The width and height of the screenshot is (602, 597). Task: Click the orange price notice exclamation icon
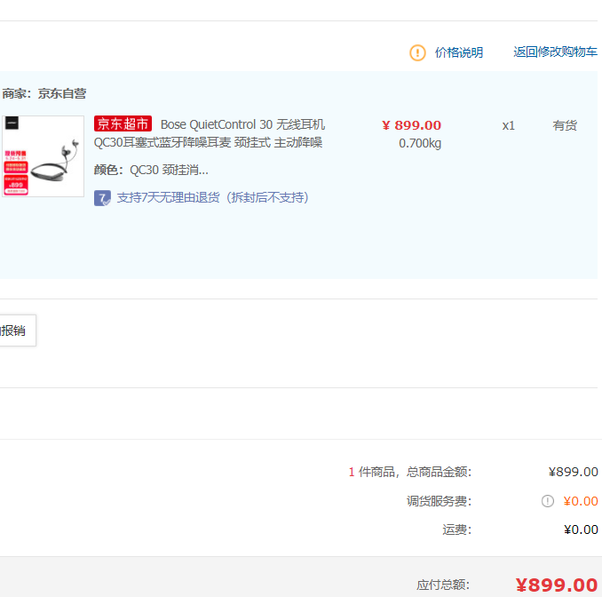417,52
